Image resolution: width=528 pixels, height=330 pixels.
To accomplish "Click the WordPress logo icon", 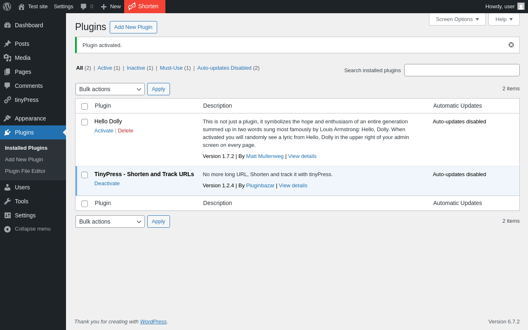I will tap(7, 7).
